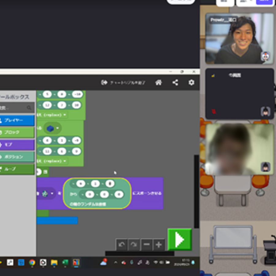Select the ループ (Loop) toolbox category

(17, 169)
